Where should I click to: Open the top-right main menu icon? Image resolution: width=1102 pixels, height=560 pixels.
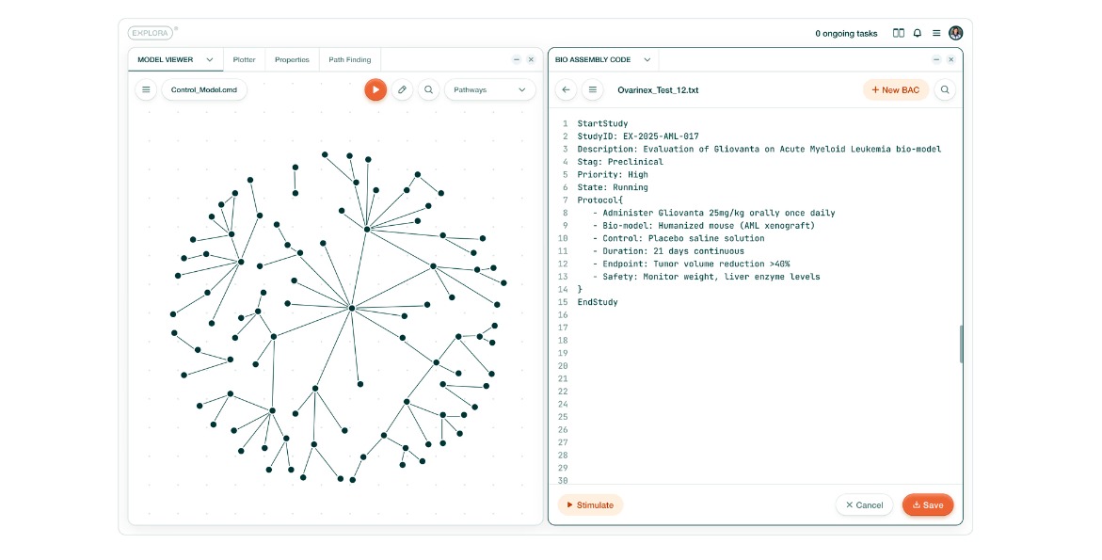936,33
